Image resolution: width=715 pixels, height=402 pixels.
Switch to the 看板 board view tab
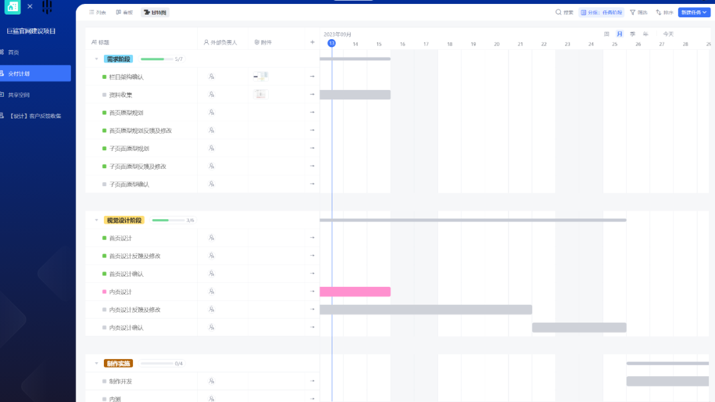click(124, 13)
